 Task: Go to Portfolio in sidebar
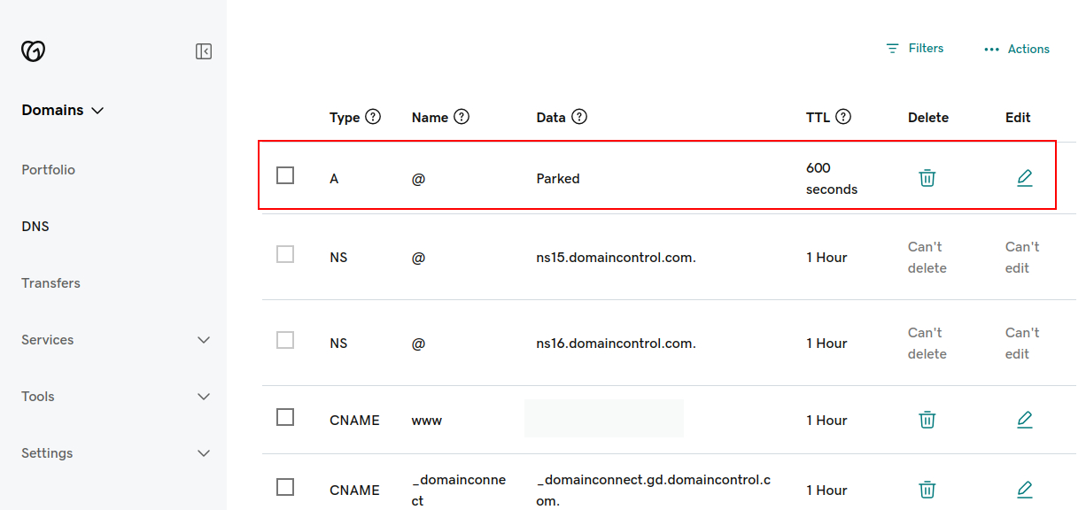point(49,170)
